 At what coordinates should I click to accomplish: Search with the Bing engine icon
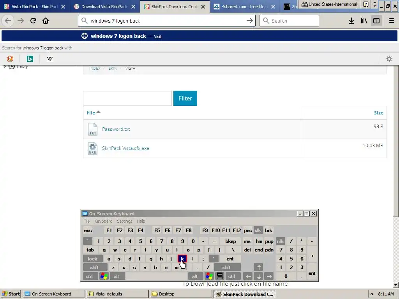coord(30,59)
